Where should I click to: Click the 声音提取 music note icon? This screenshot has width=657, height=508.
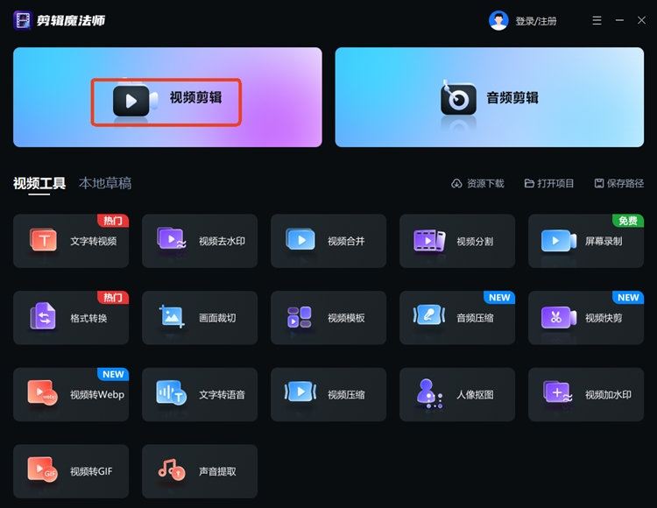172,470
